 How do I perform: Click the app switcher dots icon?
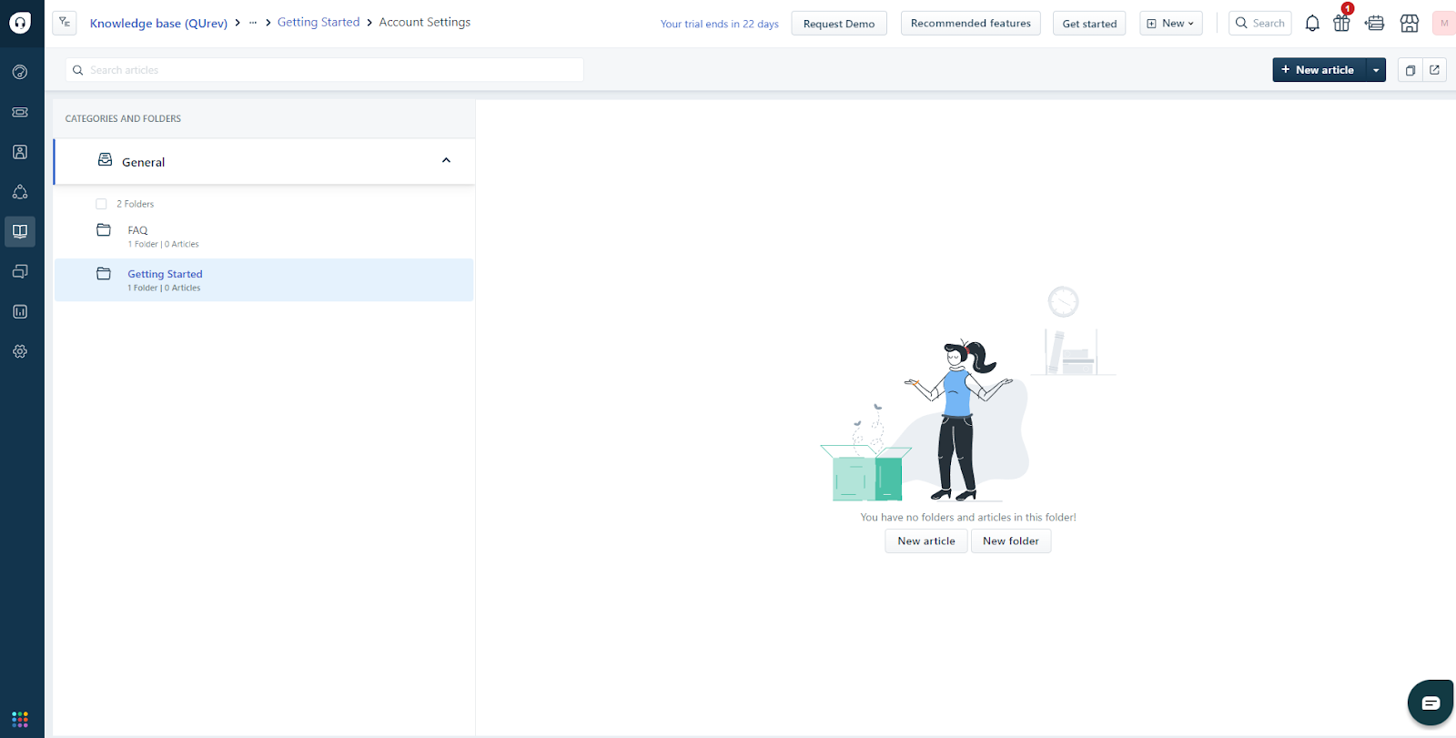[20, 719]
